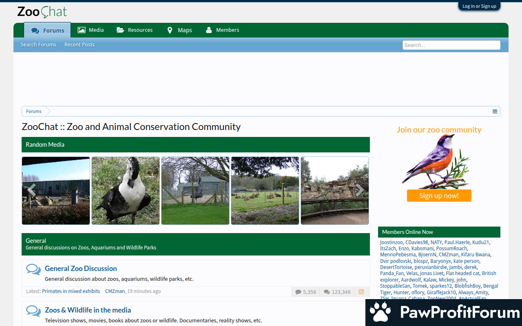This screenshot has height=326, width=522.
Task: Open the Forums tab
Action: 47,30
